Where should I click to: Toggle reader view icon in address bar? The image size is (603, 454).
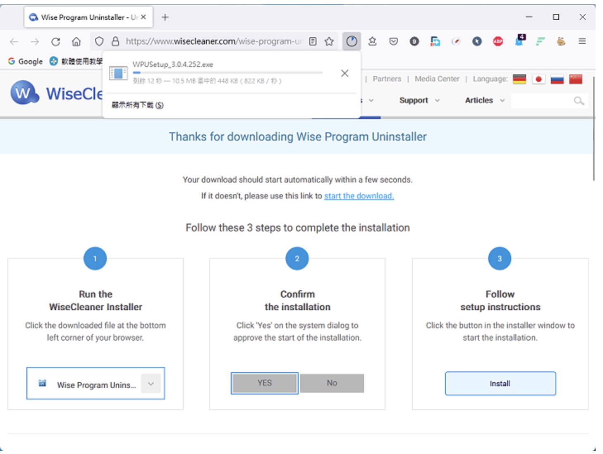[x=313, y=41]
